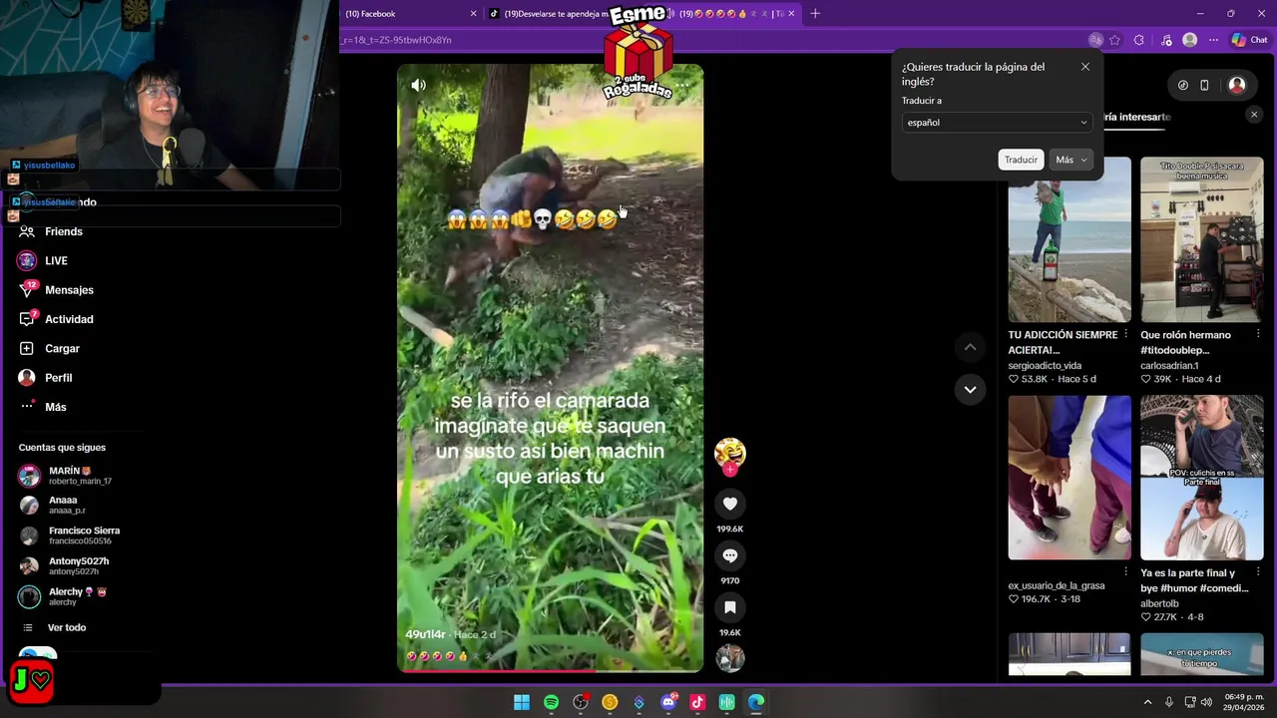Viewport: 1277px width, 718px height.
Task: Open Anaaa followed account
Action: tap(67, 505)
